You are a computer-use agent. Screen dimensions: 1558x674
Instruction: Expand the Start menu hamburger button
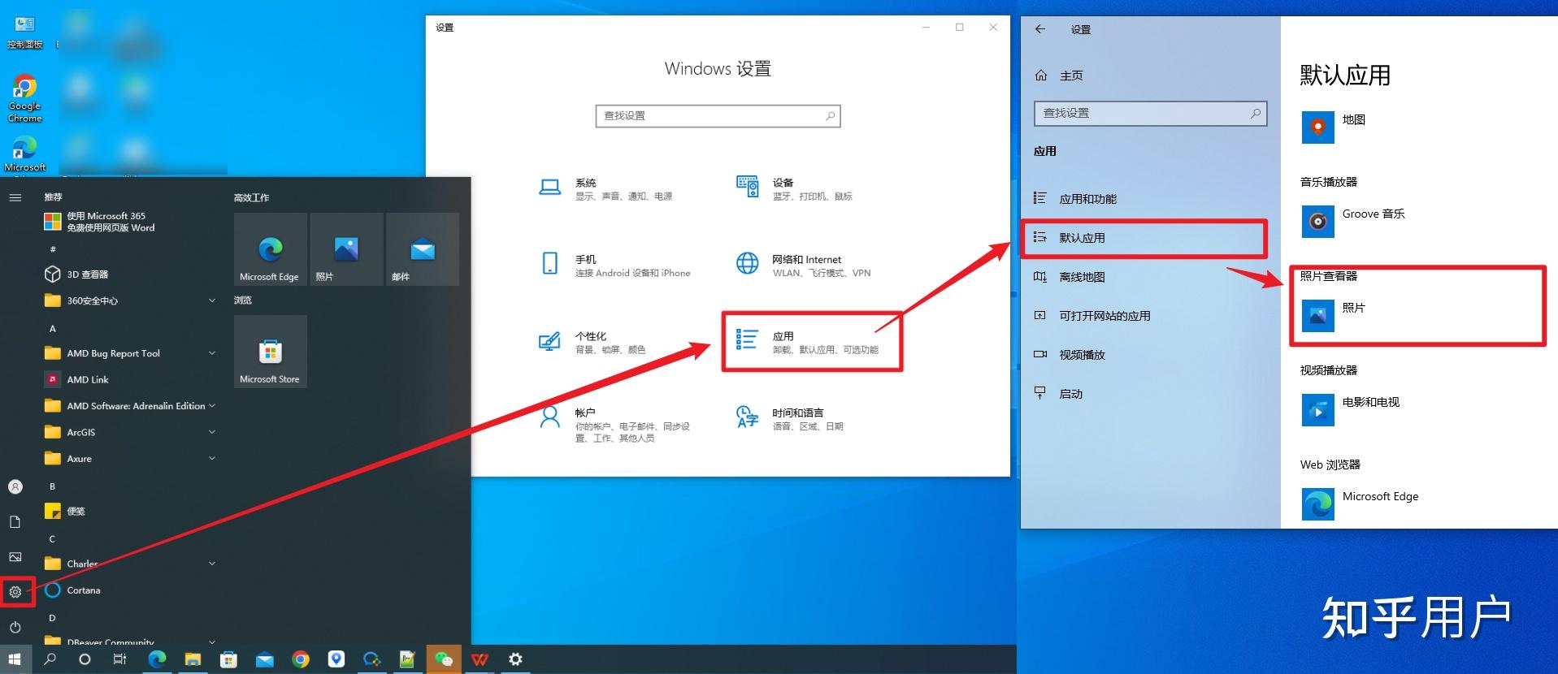(x=15, y=197)
